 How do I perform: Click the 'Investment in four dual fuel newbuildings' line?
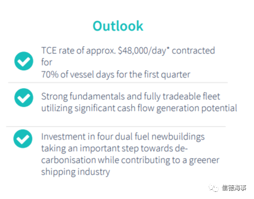[123, 137]
